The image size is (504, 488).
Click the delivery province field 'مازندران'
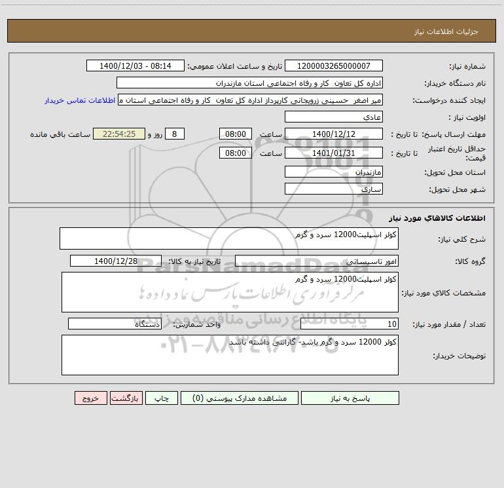pos(334,172)
